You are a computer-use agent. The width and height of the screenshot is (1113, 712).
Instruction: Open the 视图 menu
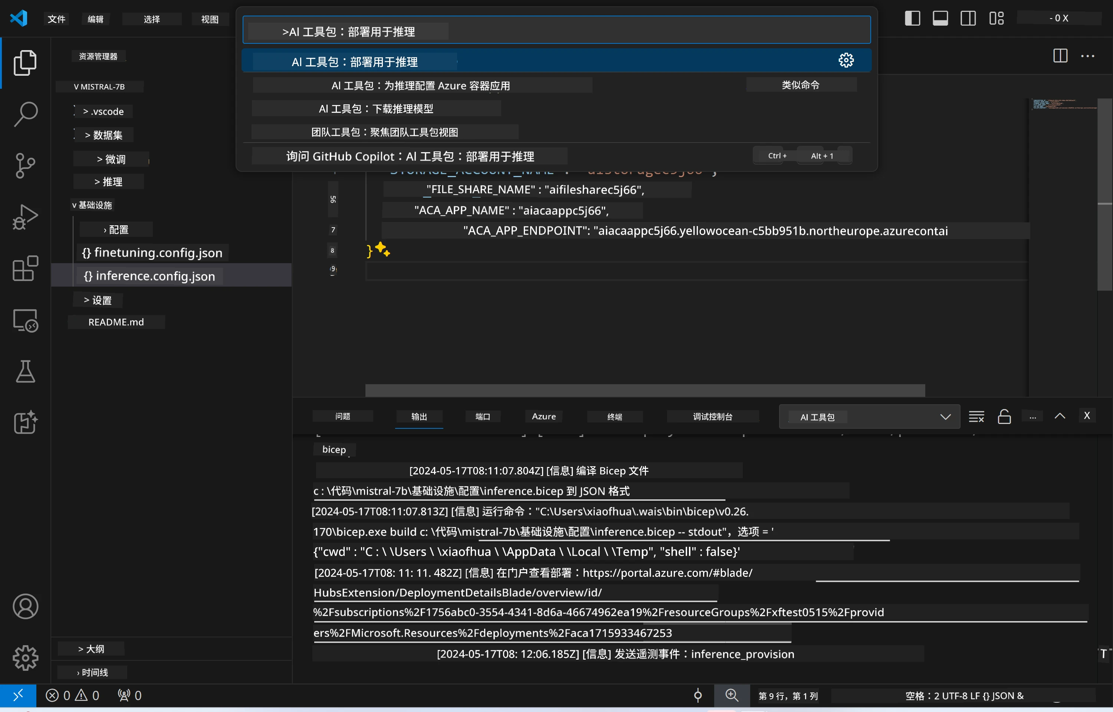210,19
